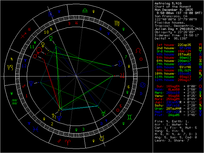
Task: Select the large red Mars glyph in the wheel
Action: coord(35,55)
